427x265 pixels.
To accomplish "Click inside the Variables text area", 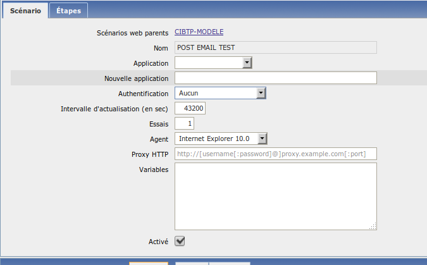I will point(275,196).
